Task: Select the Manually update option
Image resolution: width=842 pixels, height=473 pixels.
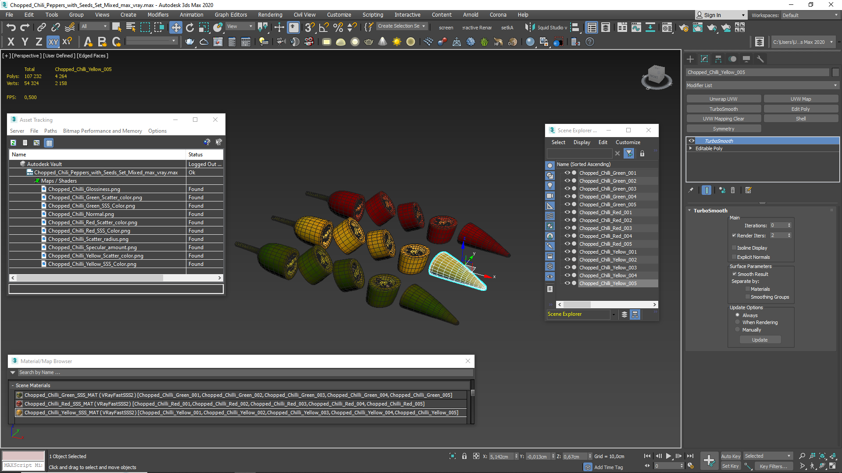Action: tap(738, 330)
